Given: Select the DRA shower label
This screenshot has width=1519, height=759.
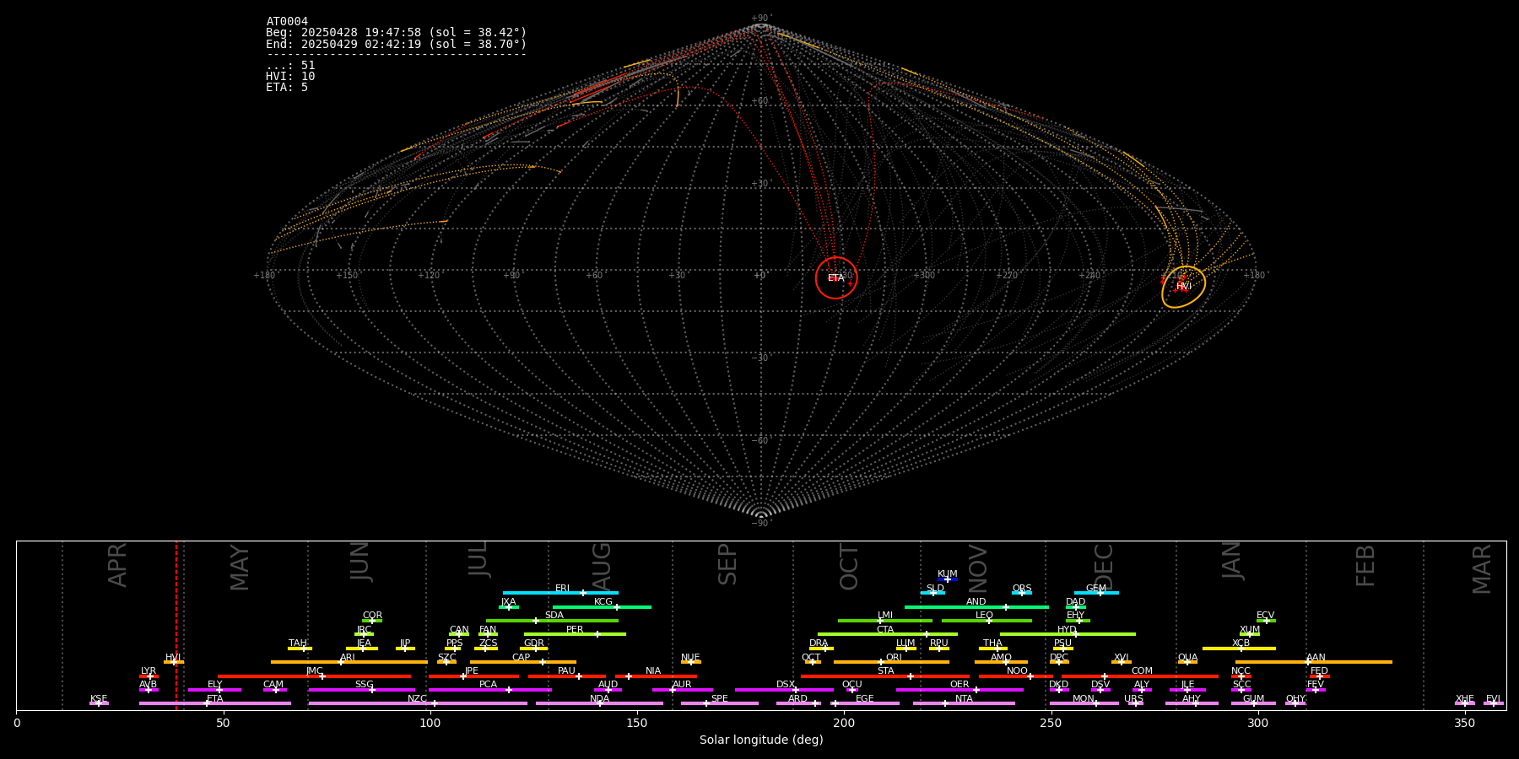Looking at the screenshot, I should coord(819,643).
